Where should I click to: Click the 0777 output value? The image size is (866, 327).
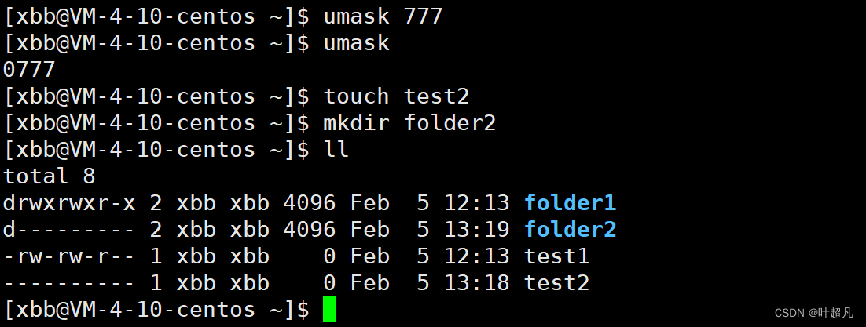[29, 70]
